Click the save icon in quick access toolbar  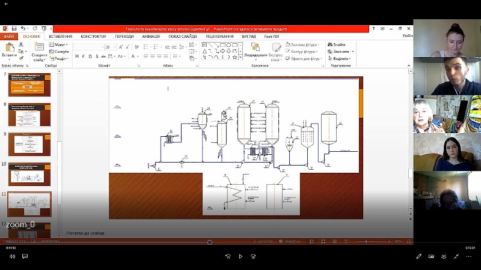(13, 28)
